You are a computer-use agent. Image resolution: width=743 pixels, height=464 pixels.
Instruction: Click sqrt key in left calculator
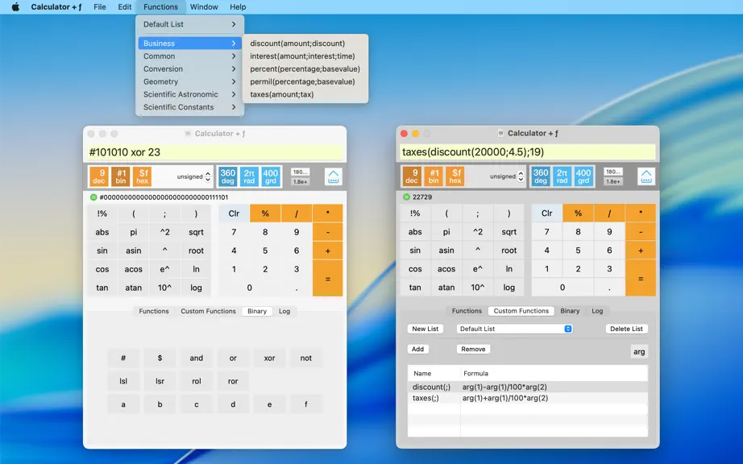pyautogui.click(x=196, y=232)
